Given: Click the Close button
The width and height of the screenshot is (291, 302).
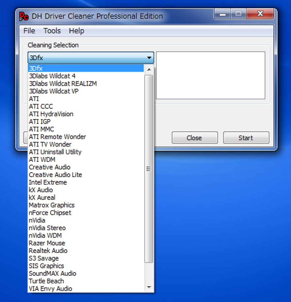Looking at the screenshot, I should pyautogui.click(x=195, y=138).
